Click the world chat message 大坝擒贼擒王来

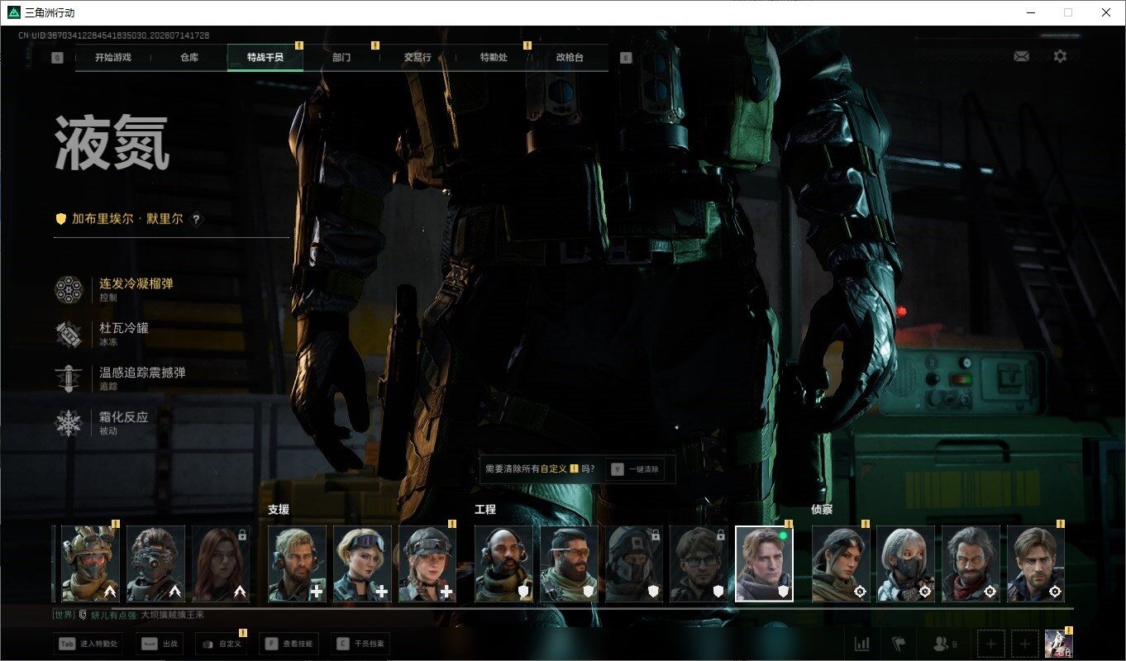(172, 615)
